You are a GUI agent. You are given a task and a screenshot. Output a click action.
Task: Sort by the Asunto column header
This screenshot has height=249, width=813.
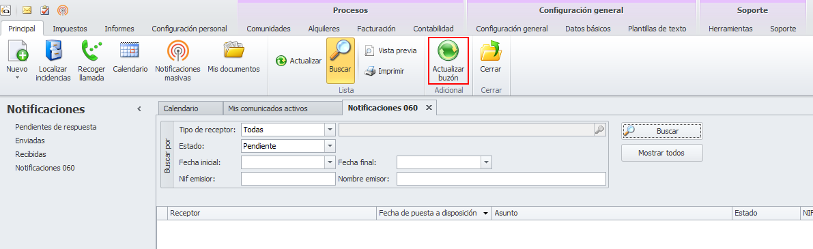(x=612, y=214)
